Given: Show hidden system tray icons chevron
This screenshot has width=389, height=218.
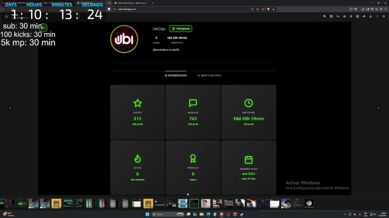Looking at the screenshot, I should 345,214.
